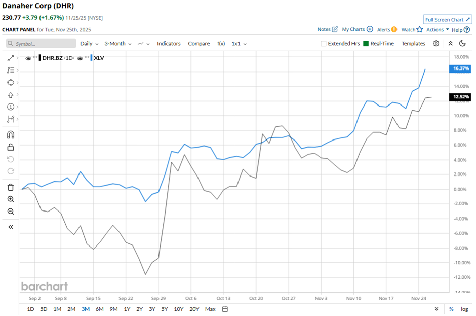Open the Indicators menu
Screen dimensions: 476x316
[169, 44]
